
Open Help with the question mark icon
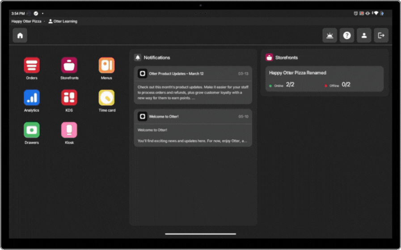pos(347,35)
